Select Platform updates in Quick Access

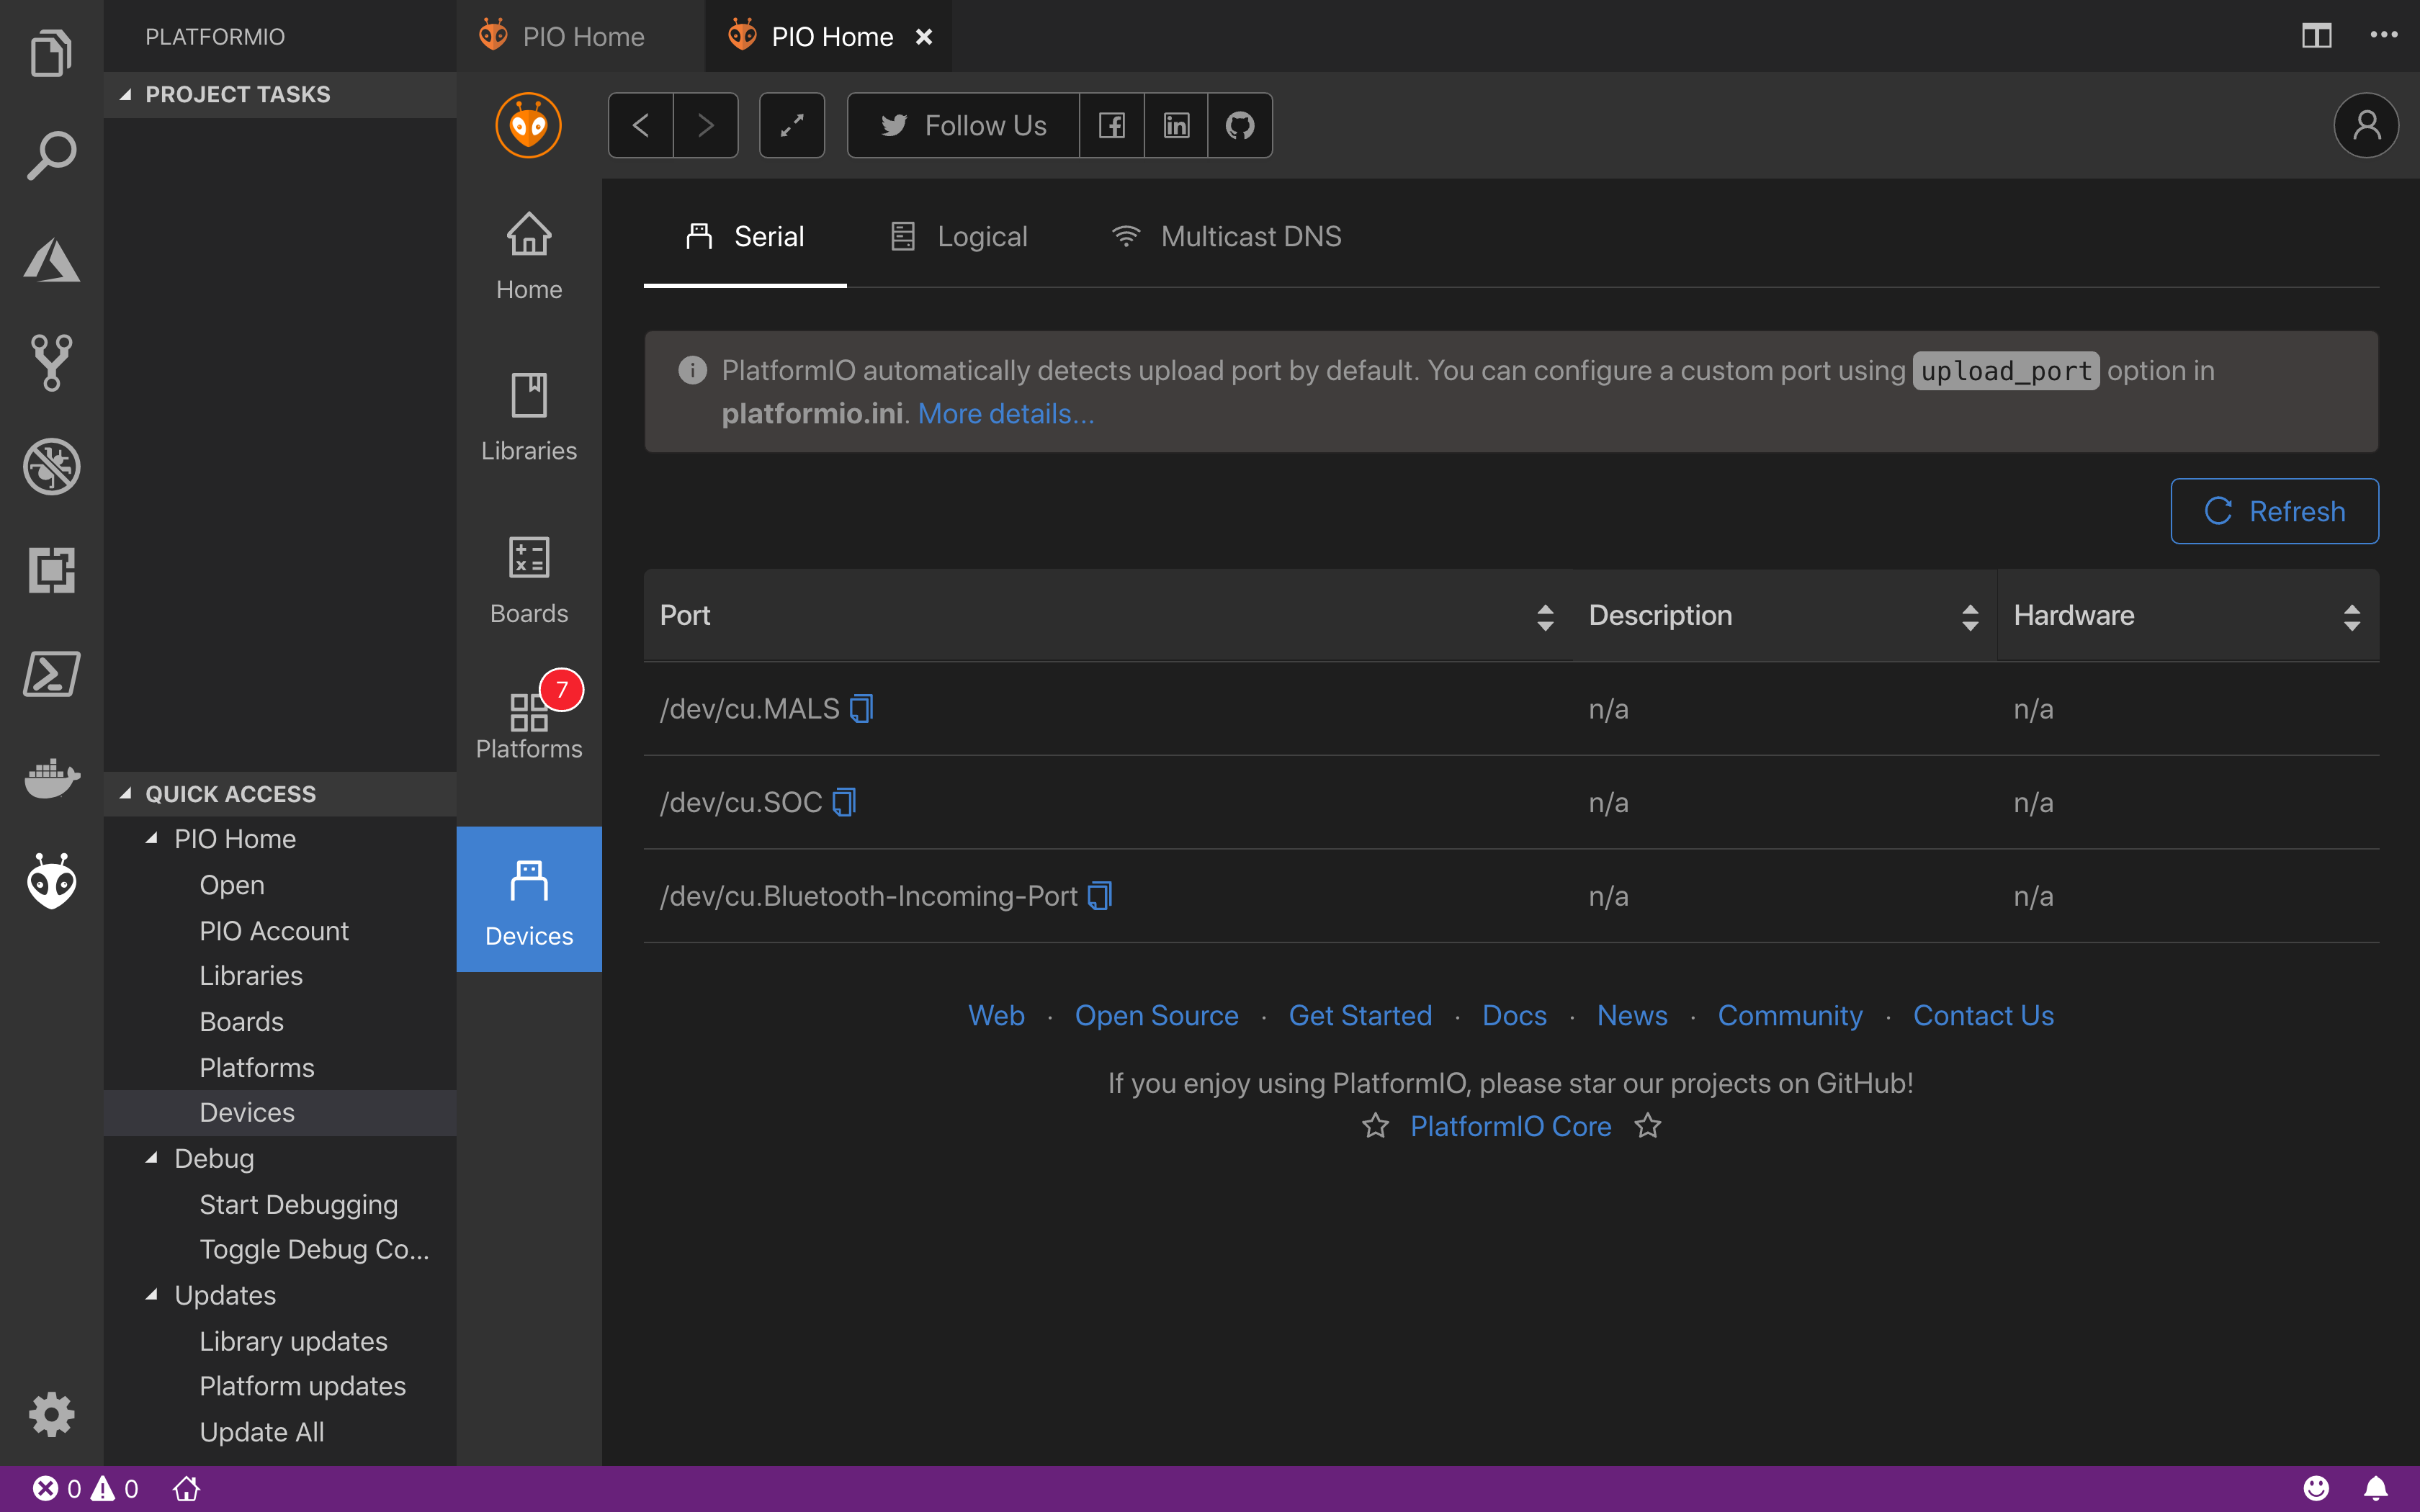click(x=302, y=1386)
